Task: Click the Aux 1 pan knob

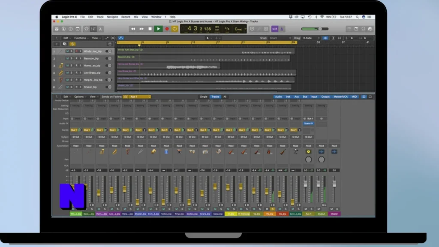Action: pos(308,160)
